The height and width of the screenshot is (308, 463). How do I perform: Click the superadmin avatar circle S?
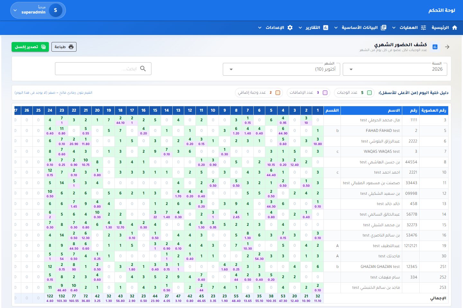[x=55, y=10]
